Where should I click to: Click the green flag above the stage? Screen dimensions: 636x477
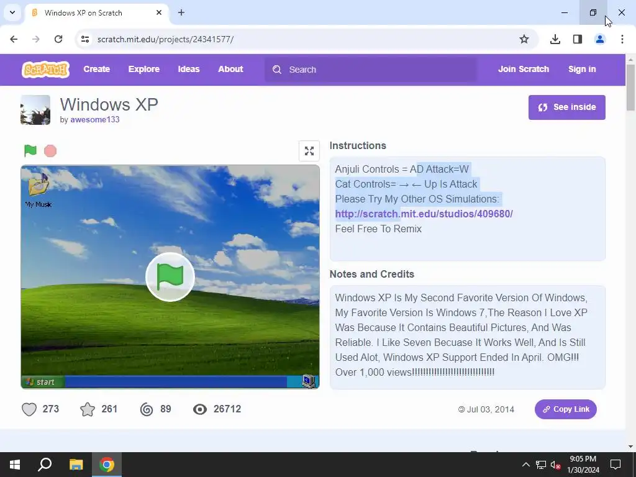30,150
